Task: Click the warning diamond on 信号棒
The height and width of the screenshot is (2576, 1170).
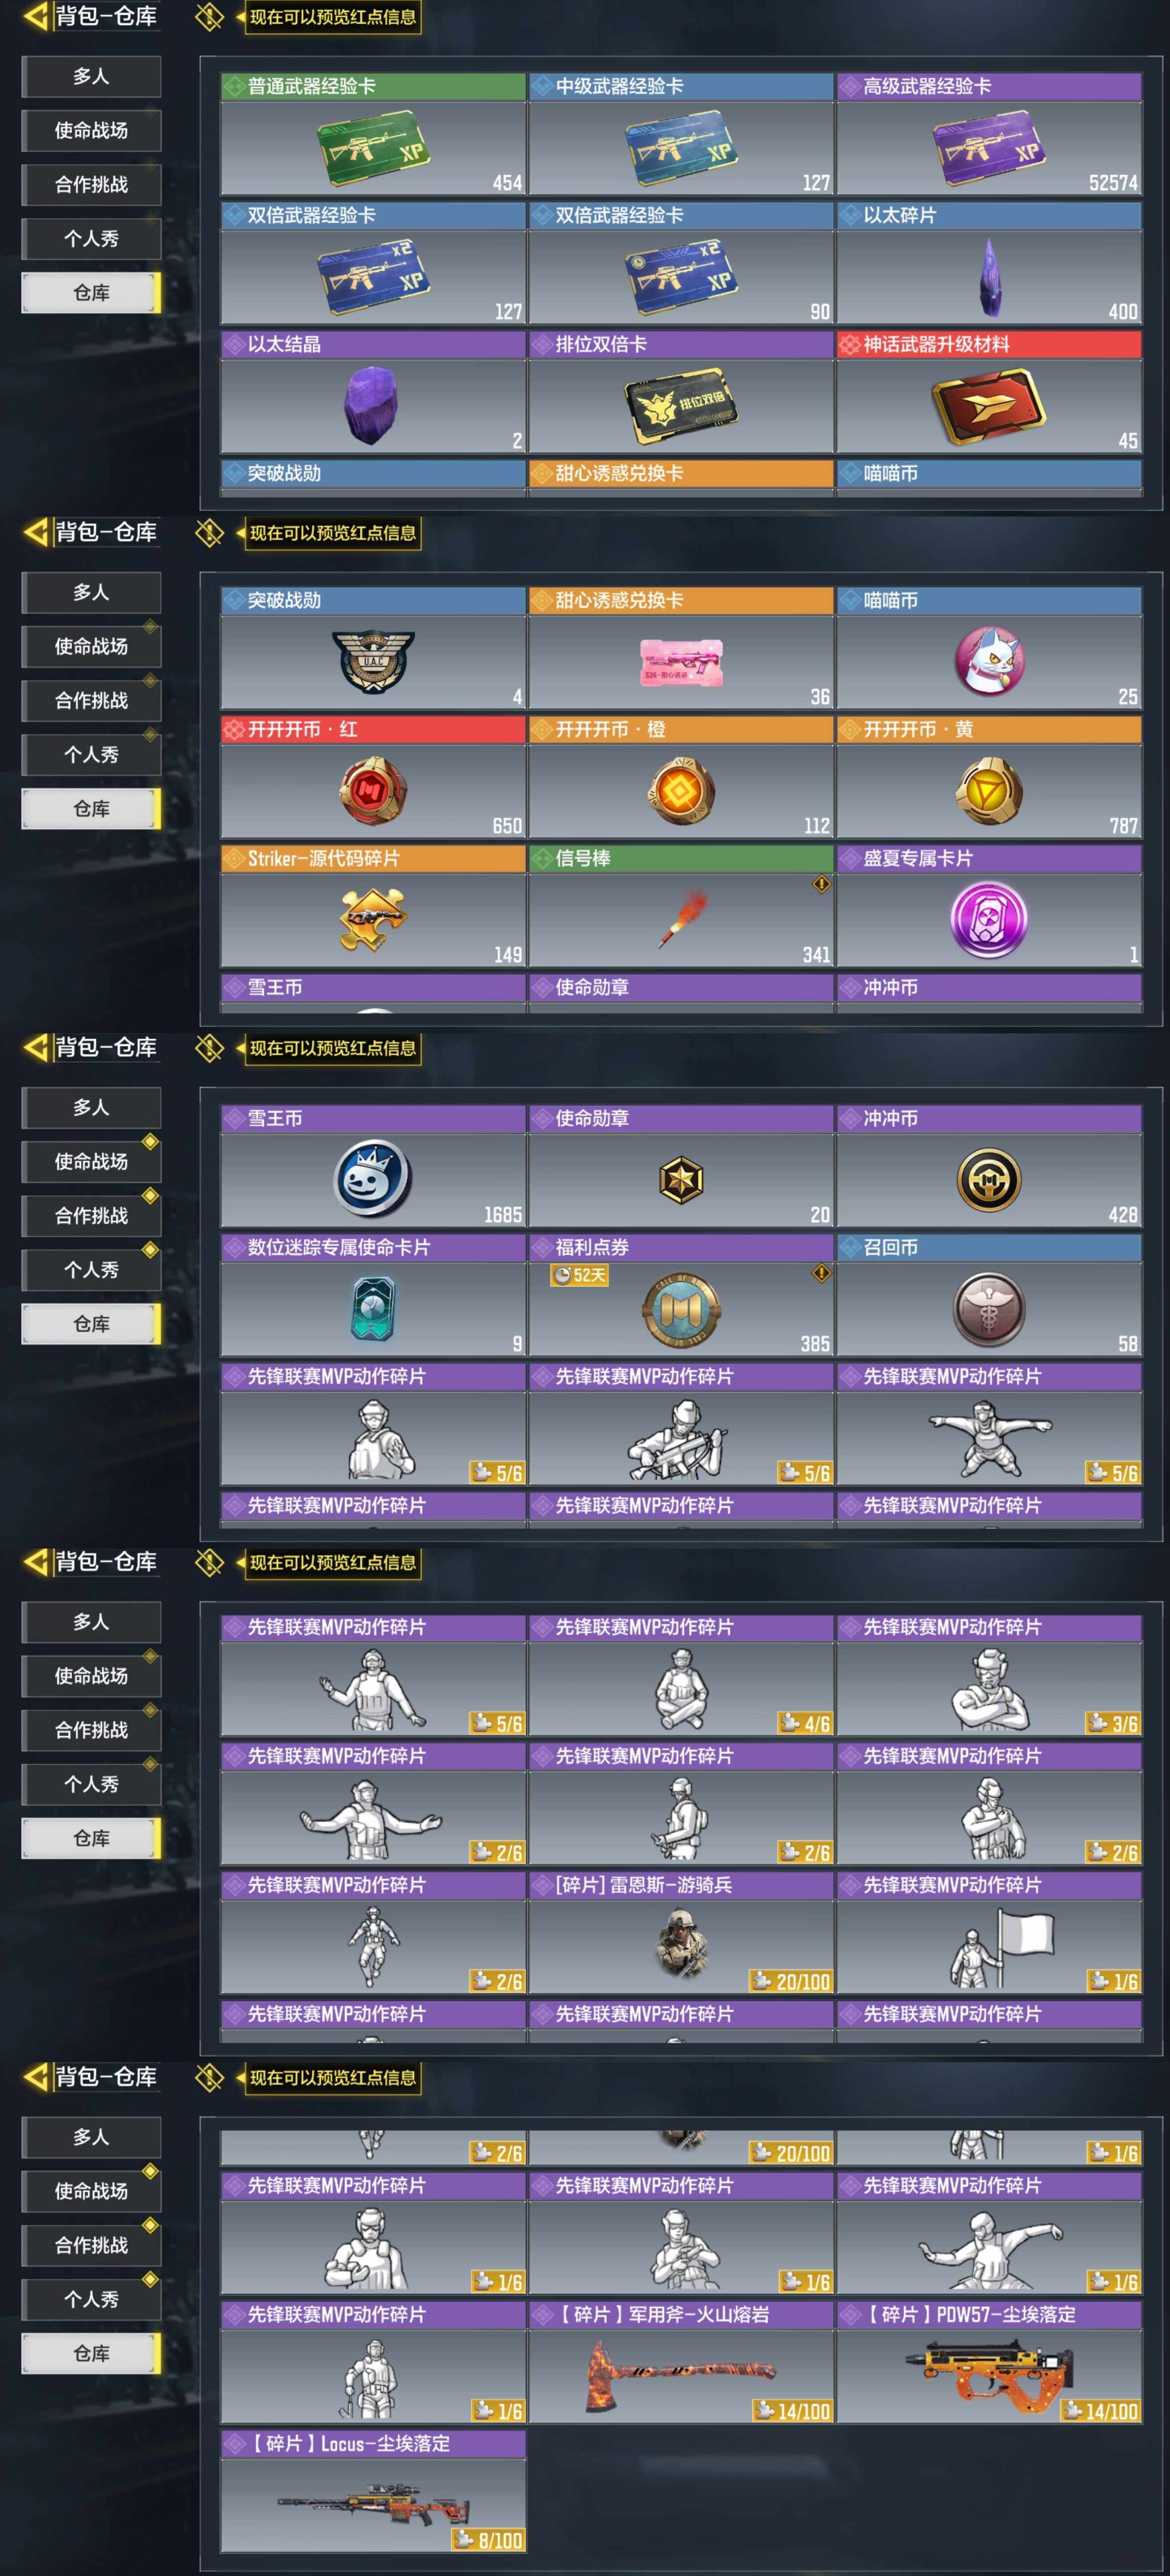Action: click(x=821, y=884)
